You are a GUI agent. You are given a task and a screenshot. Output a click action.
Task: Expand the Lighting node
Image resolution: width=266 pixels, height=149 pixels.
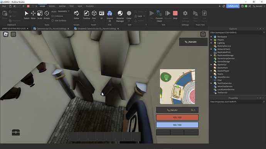click(x=211, y=43)
